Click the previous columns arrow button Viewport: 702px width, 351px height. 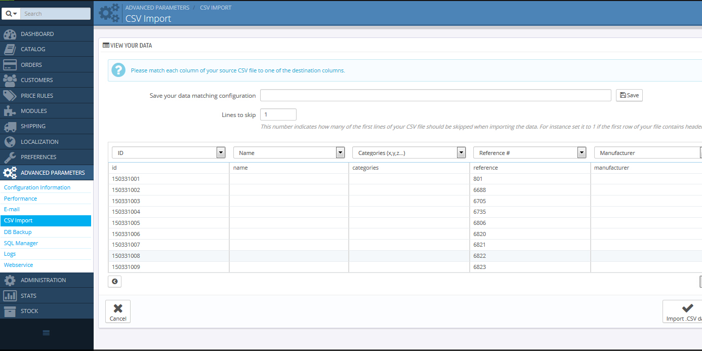click(x=115, y=282)
